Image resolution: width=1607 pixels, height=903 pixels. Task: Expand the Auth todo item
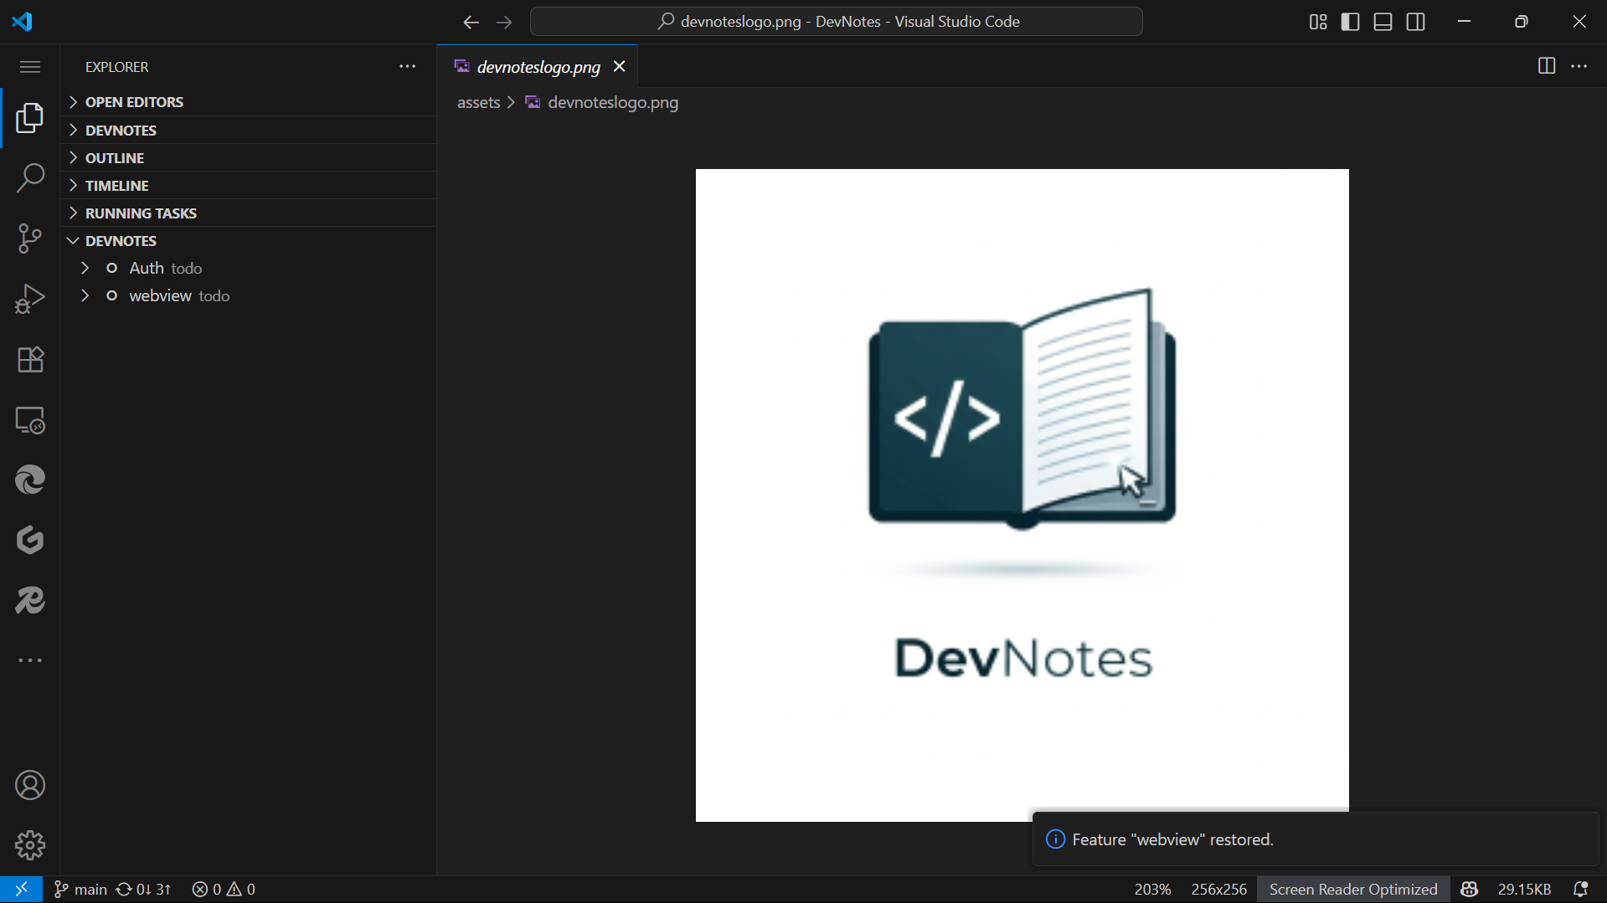click(x=85, y=268)
